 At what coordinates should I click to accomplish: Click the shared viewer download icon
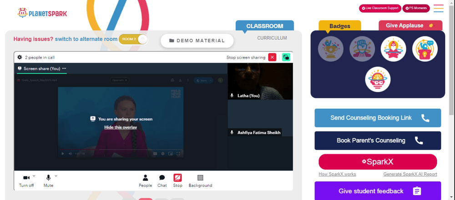pyautogui.click(x=180, y=80)
